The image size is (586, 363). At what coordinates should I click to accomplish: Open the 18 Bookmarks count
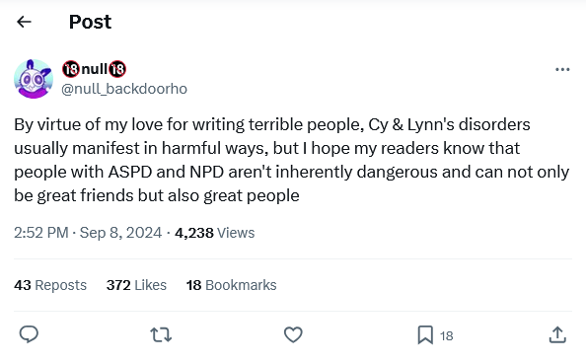[231, 285]
